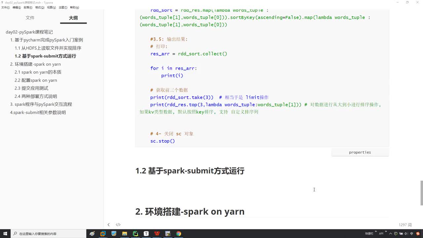
Task: Go to outline item 1.1 从HDFS上读取文件并实现排序
Action: 48,48
